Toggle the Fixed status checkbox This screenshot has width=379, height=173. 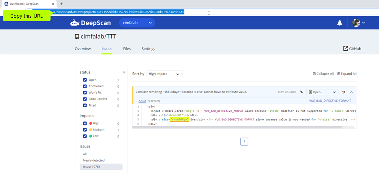click(85, 105)
